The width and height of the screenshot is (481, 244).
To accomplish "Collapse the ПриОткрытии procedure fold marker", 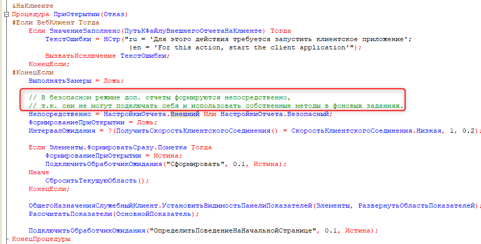I will [x=6, y=15].
